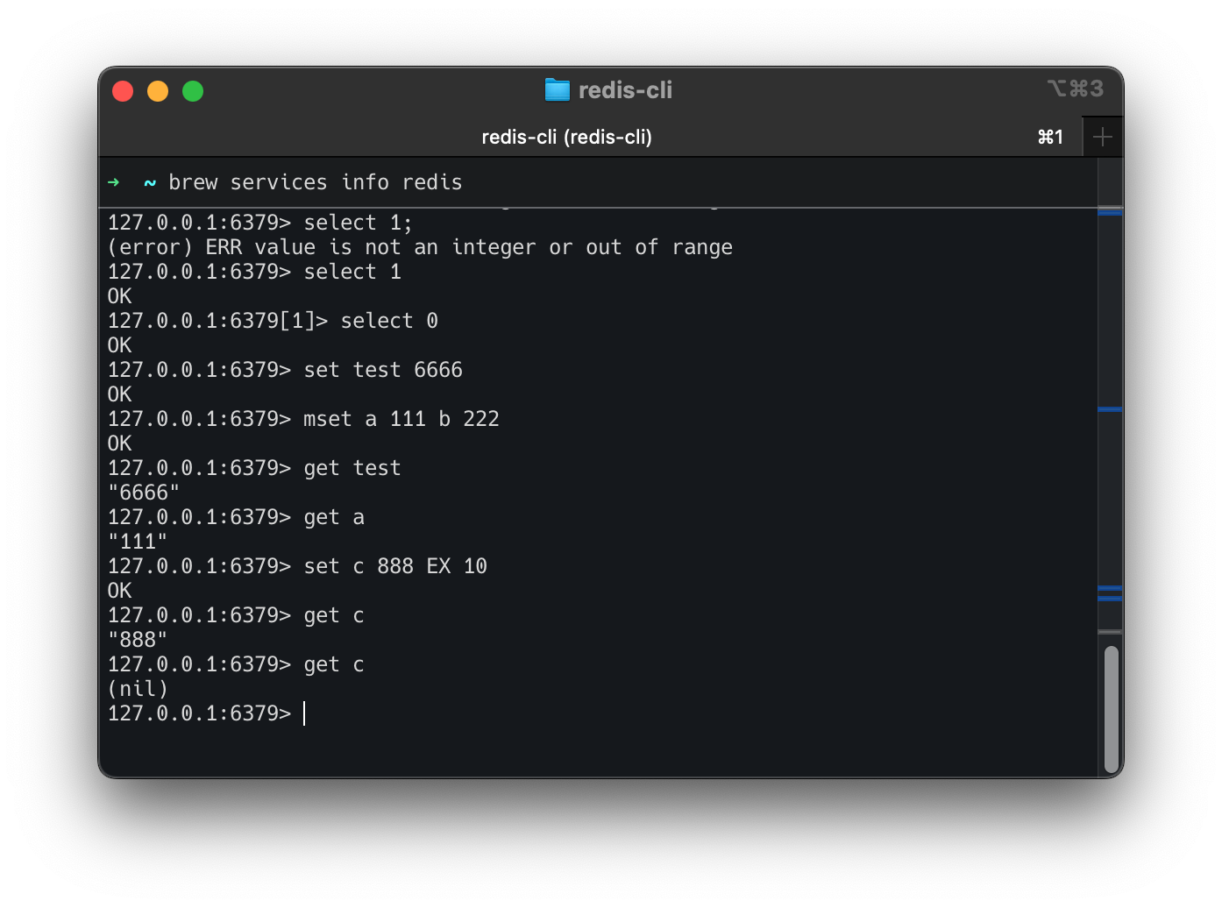The height and width of the screenshot is (908, 1222).
Task: Open a new tab with the plus button
Action: coord(1103,137)
